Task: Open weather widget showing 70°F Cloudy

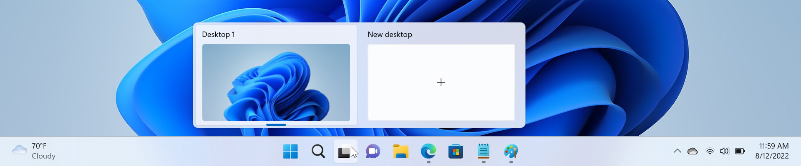Action: (34, 151)
